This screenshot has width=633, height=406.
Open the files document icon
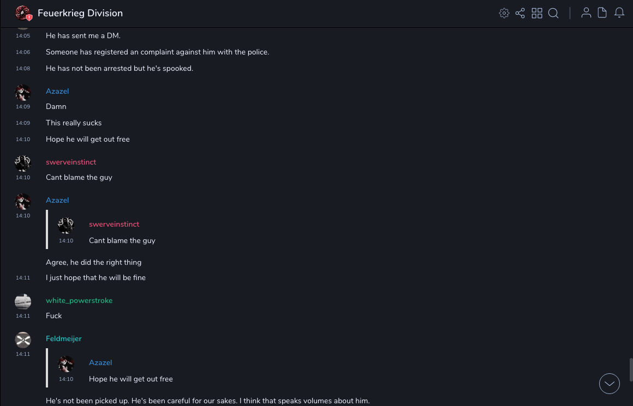(x=602, y=13)
